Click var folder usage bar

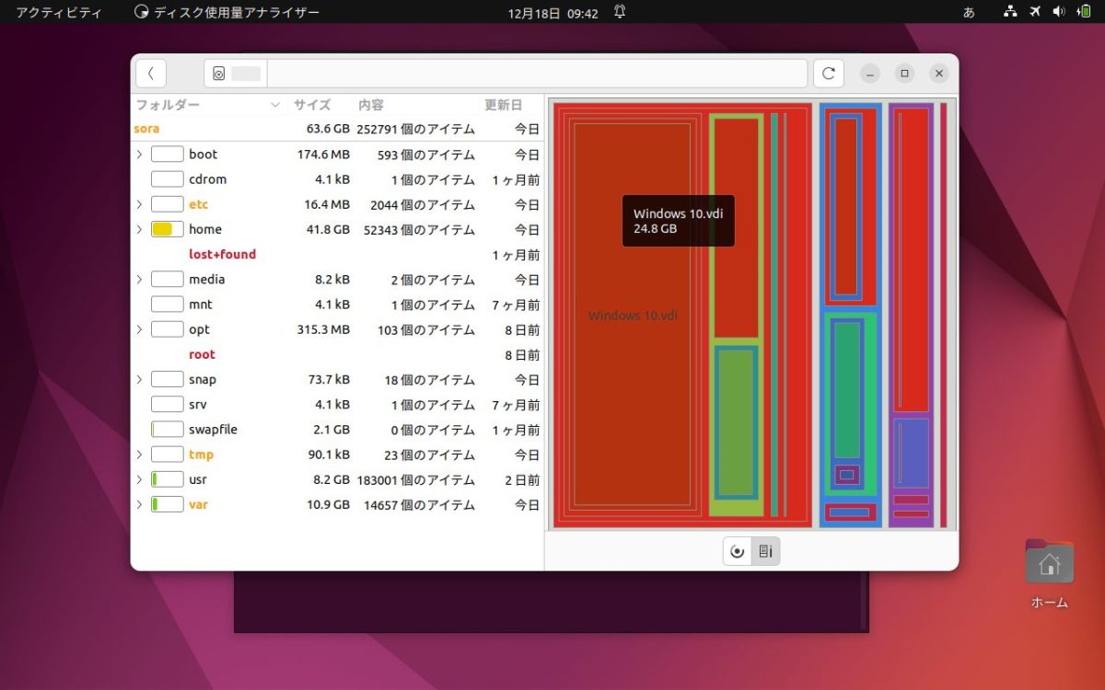(x=167, y=504)
